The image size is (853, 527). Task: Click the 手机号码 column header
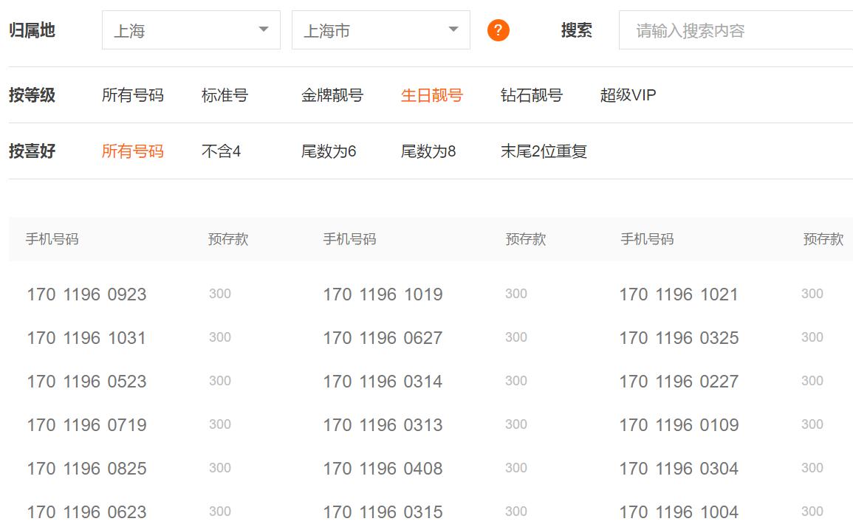click(49, 238)
